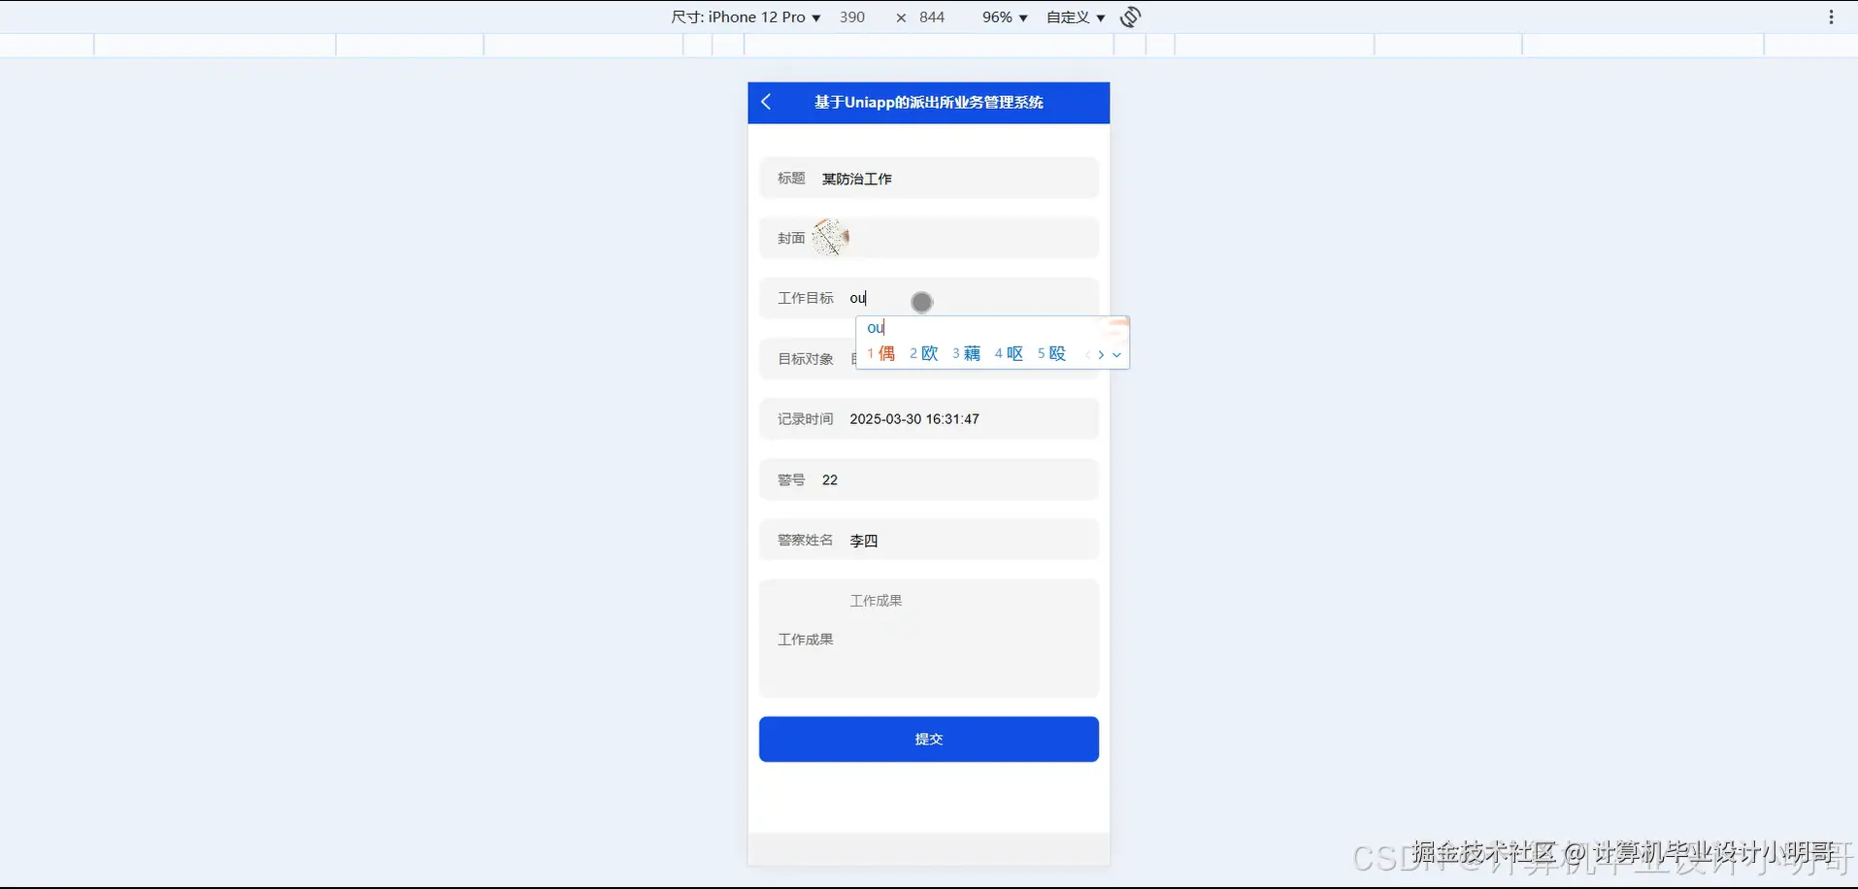Select candidate 偶 in the pinyin popup

(885, 353)
